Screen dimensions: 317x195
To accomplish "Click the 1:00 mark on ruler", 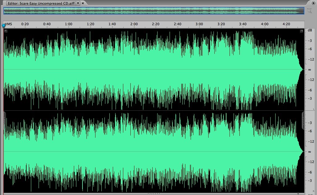I will [69, 24].
